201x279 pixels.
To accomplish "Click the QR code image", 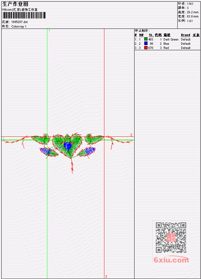I will coord(171,238).
